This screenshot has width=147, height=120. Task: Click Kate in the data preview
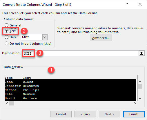(x=9, y=94)
